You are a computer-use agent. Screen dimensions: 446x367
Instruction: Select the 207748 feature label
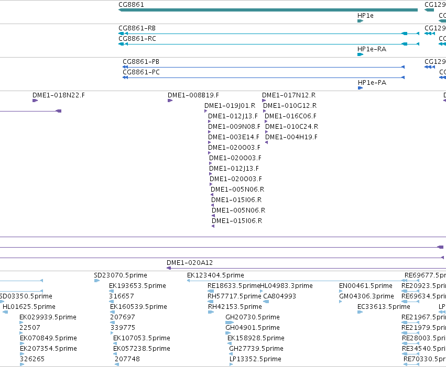click(x=127, y=359)
